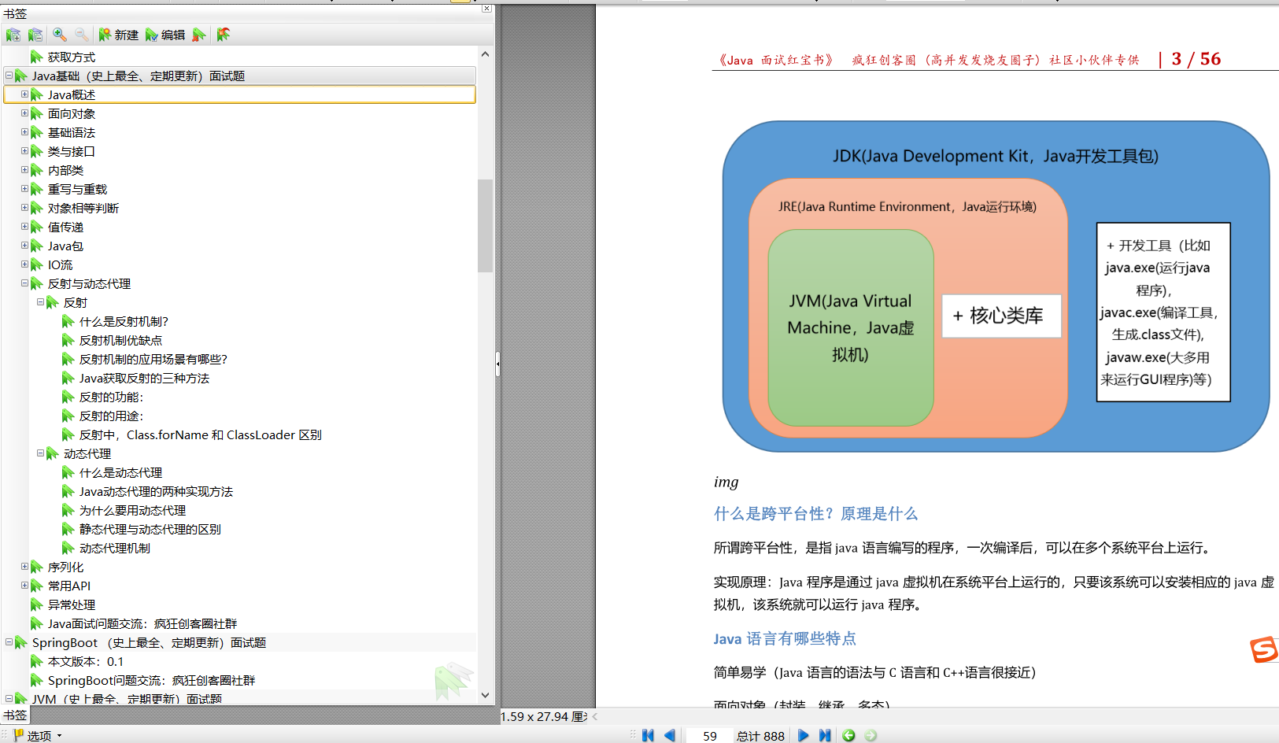Click the page number field showing 59
1279x743 pixels.
(x=709, y=736)
